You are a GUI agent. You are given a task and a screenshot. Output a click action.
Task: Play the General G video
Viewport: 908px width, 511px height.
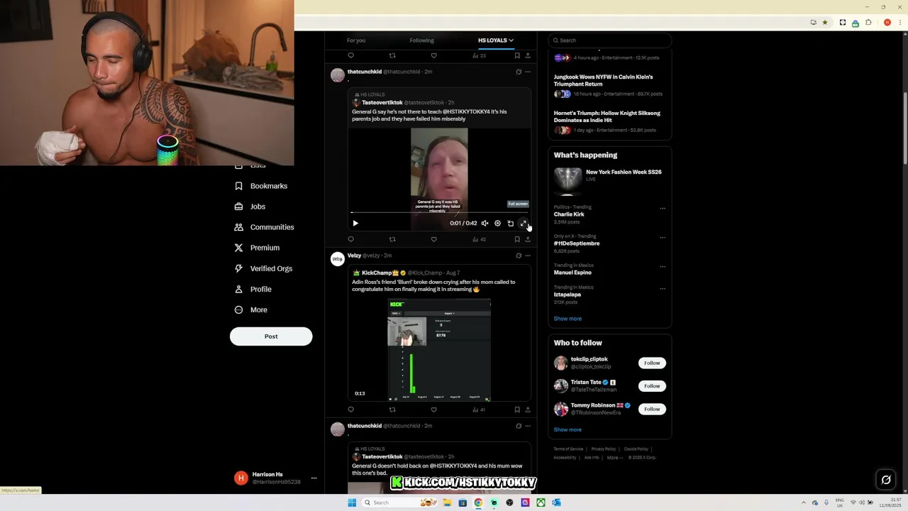point(355,224)
